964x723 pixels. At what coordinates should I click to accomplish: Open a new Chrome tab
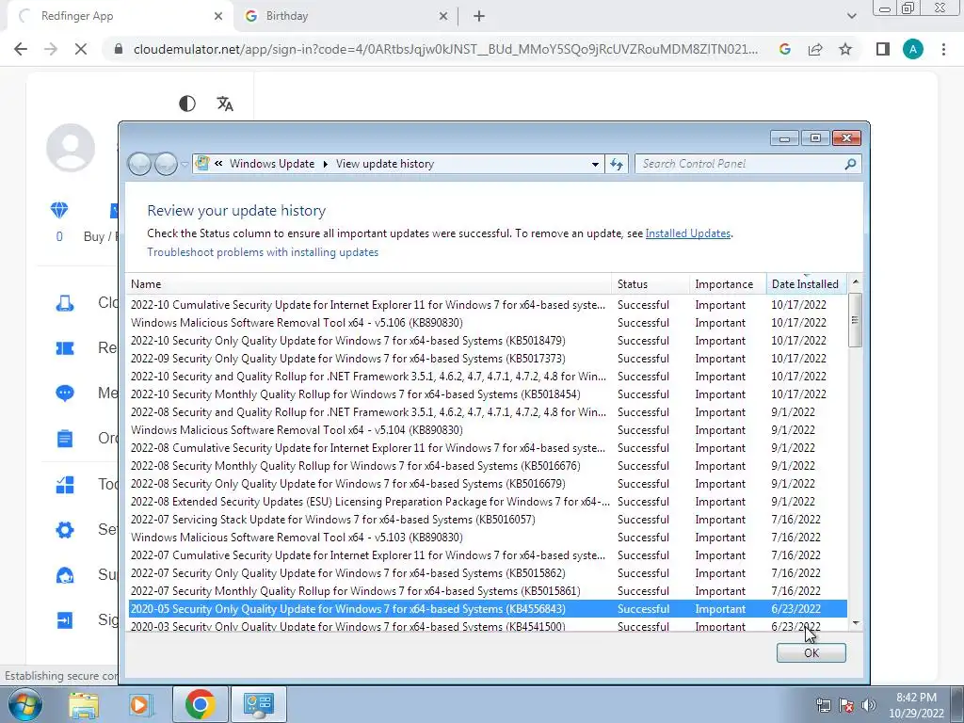point(479,17)
